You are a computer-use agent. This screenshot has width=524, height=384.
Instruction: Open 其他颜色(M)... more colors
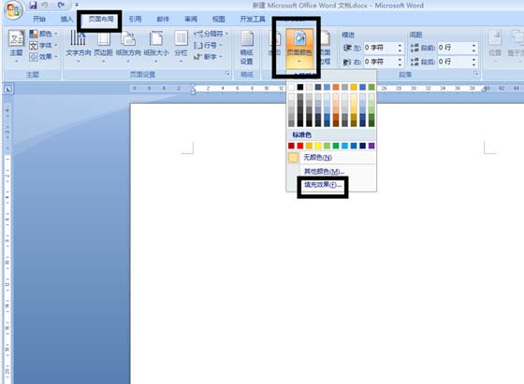point(331,172)
